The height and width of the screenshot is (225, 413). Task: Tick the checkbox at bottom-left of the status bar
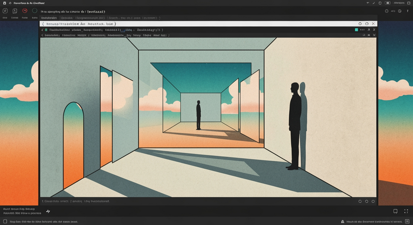pyautogui.click(x=5, y=221)
